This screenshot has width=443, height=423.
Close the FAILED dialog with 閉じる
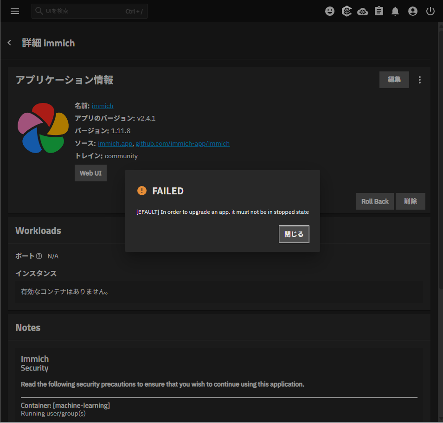click(x=294, y=234)
